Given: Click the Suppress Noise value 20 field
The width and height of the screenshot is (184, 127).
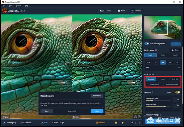Looking at the screenshot, I should click(x=176, y=100).
